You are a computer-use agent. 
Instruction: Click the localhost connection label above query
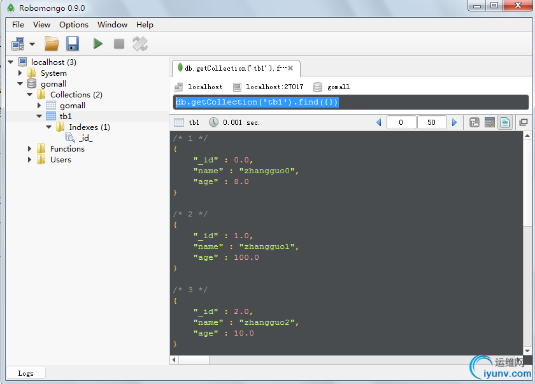[205, 87]
